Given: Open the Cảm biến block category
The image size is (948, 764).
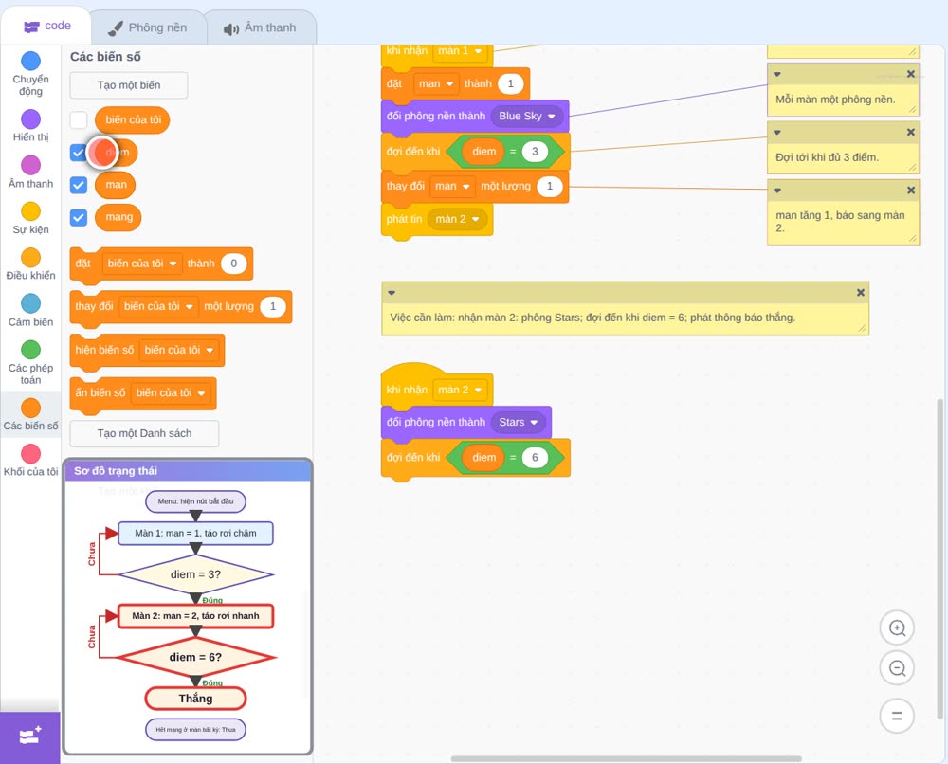Looking at the screenshot, I should point(31,311).
